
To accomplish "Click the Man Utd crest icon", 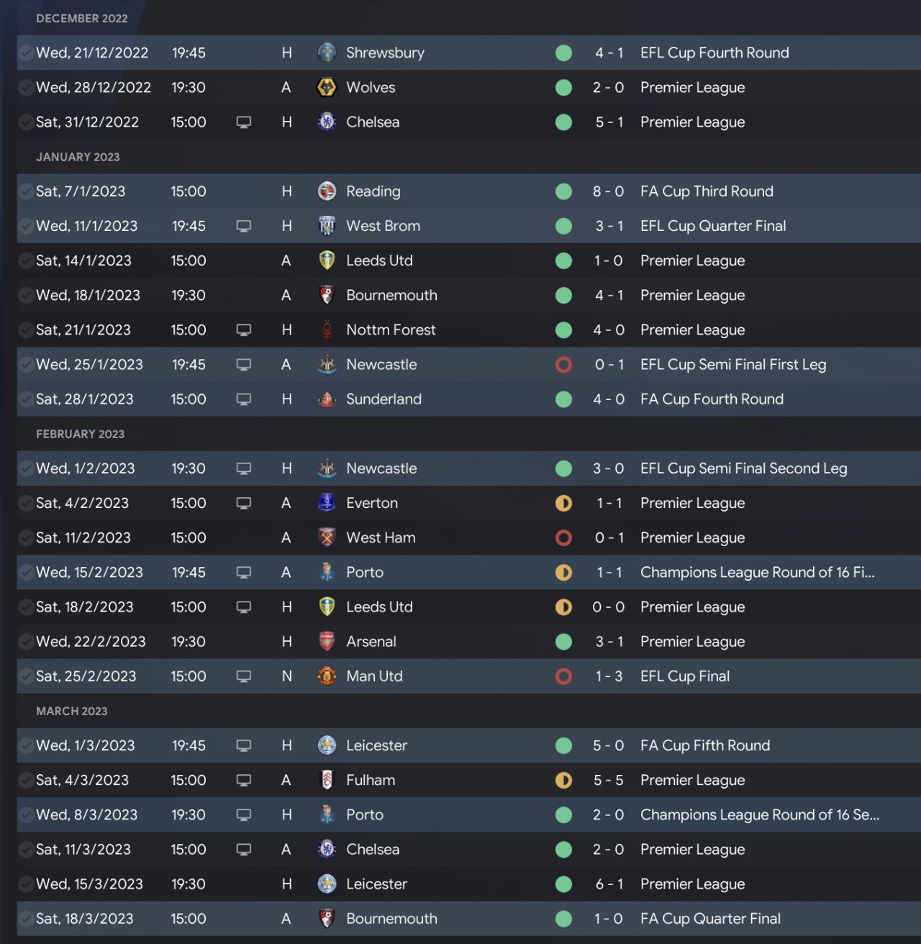I will tap(327, 676).
